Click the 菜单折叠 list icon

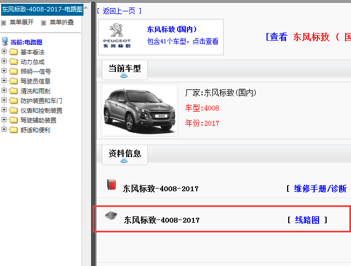[x=44, y=23]
